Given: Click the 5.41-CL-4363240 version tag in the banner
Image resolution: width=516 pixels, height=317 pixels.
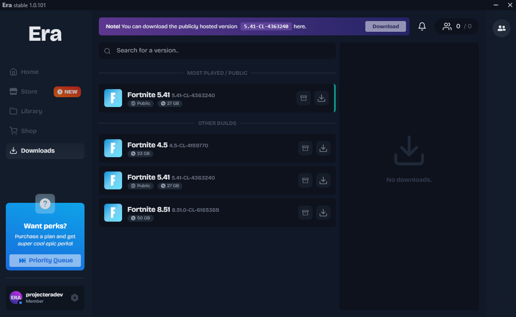Looking at the screenshot, I should pyautogui.click(x=266, y=26).
